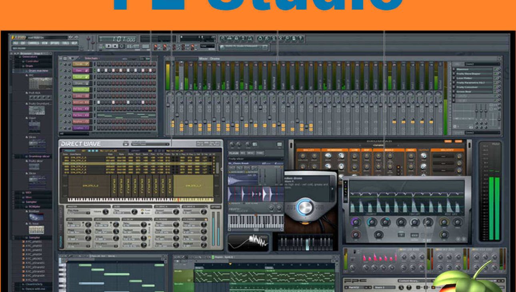Toggle the mute LED of the Guitar channel
This screenshot has height=292, width=516.
point(61,77)
